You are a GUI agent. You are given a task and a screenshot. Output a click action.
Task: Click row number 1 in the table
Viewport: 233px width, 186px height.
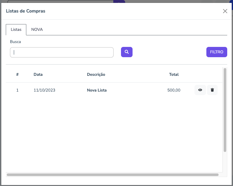point(17,90)
